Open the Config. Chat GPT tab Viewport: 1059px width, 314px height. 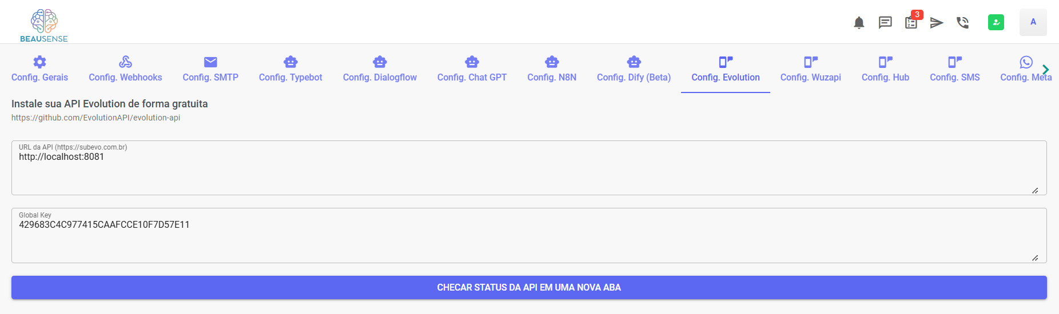pyautogui.click(x=472, y=69)
